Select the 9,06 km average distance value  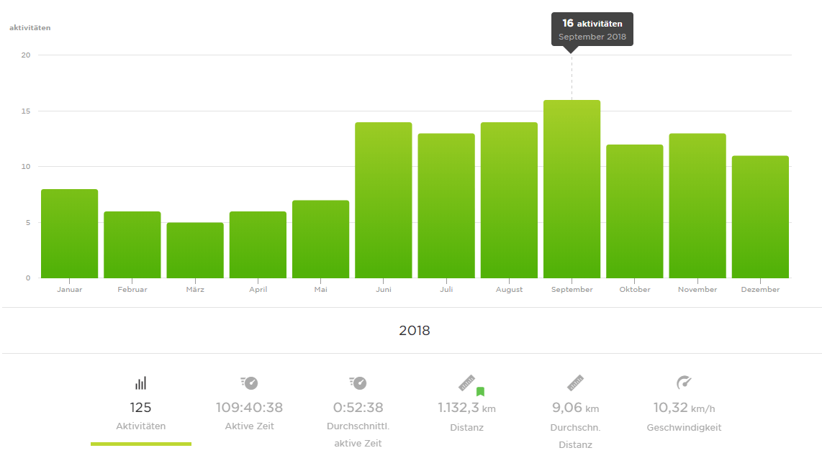point(575,408)
